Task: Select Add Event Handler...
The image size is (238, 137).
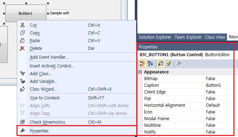Action: tap(77, 57)
